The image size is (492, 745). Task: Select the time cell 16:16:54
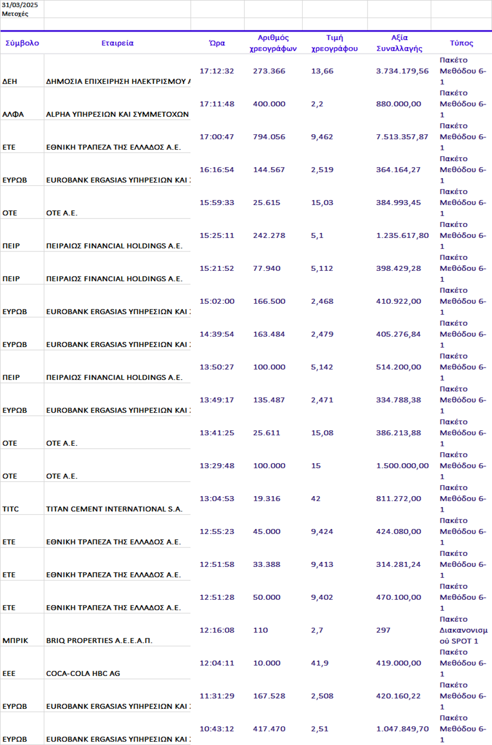click(217, 169)
